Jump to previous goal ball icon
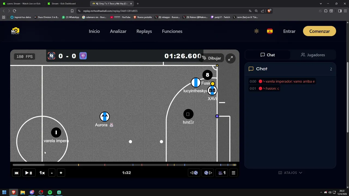This screenshot has height=196, width=349. [194, 173]
